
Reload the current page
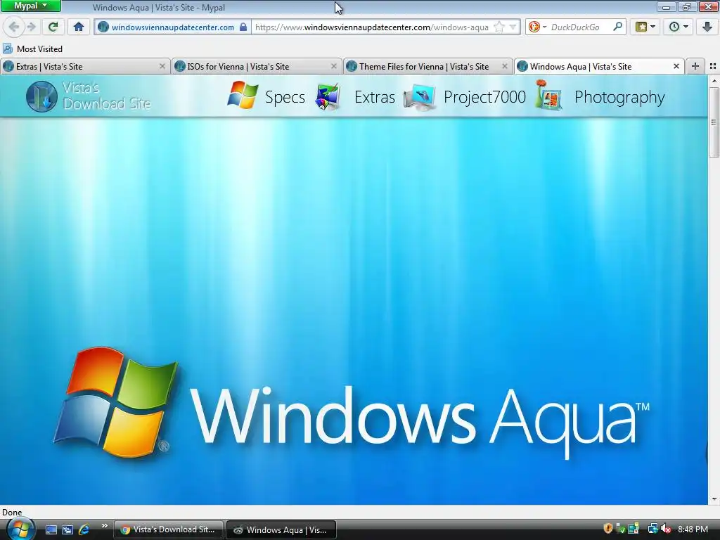53,27
